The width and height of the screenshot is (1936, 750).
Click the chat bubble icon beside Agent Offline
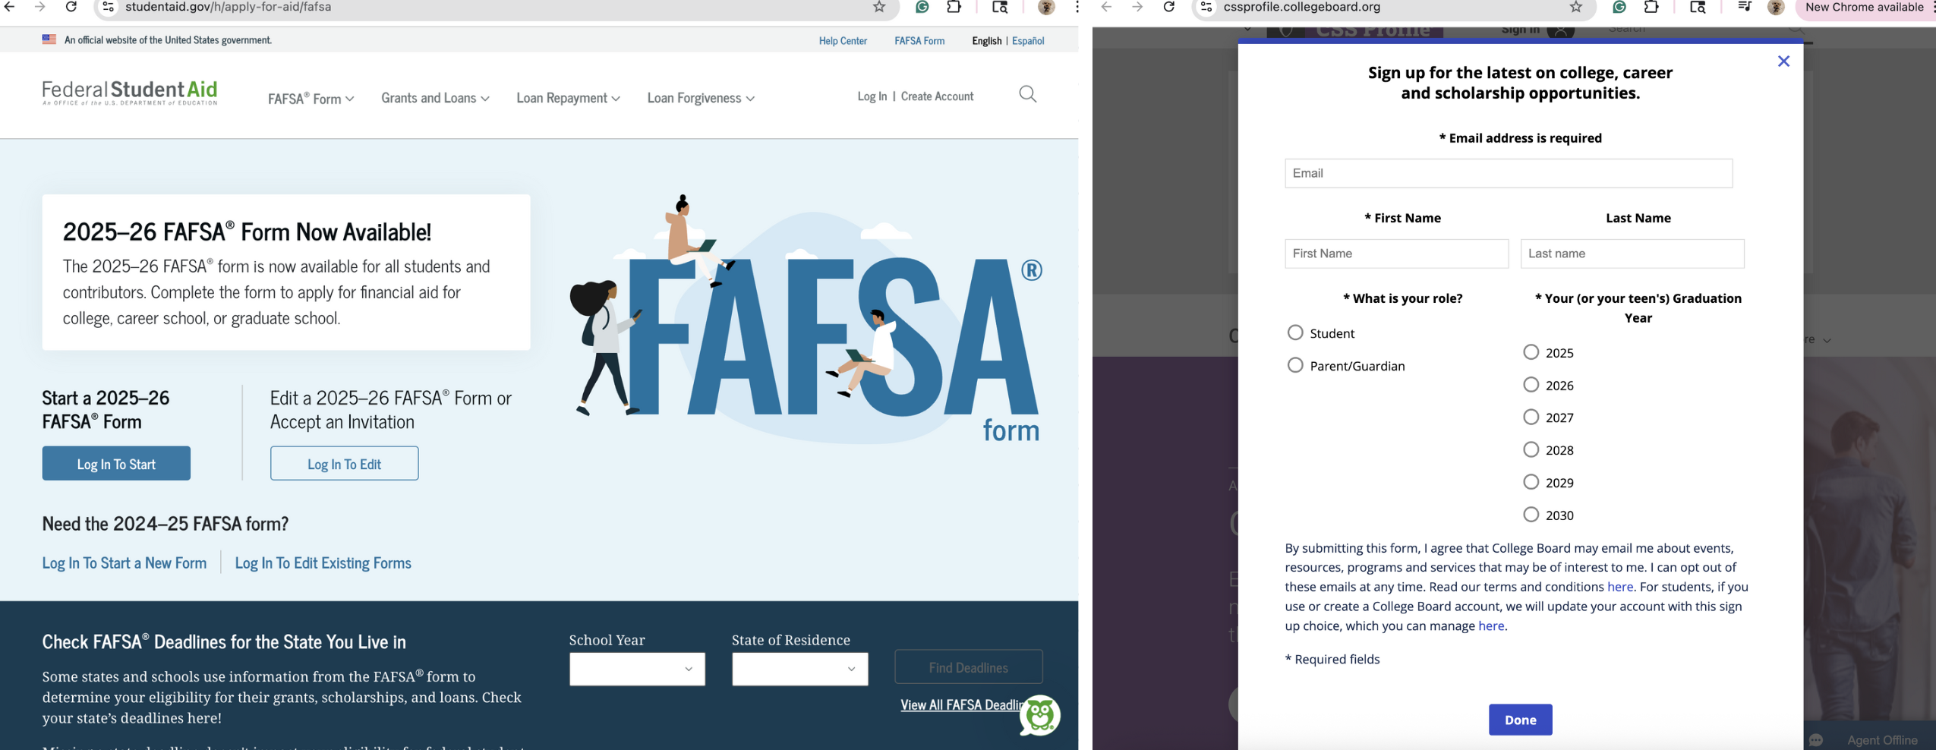click(x=1816, y=740)
